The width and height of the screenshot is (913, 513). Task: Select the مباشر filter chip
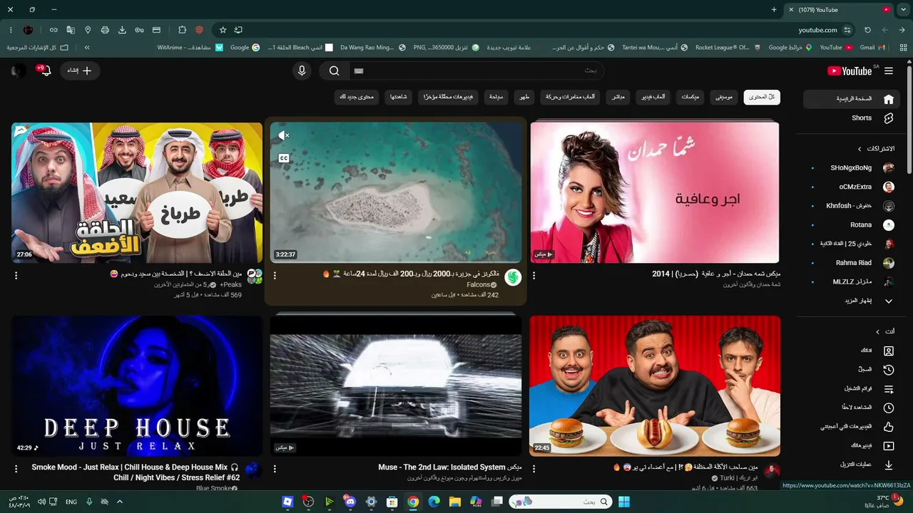coord(619,97)
